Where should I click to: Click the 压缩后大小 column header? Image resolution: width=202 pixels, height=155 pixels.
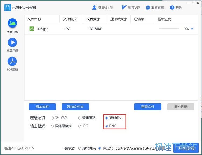tap(119, 19)
